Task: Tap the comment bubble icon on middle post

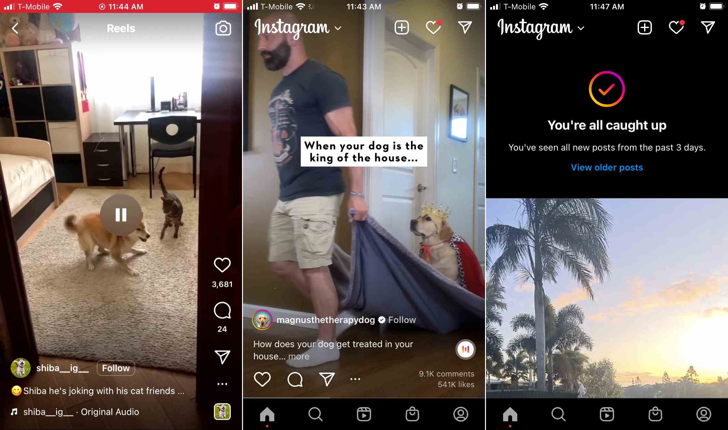Action: click(x=295, y=379)
